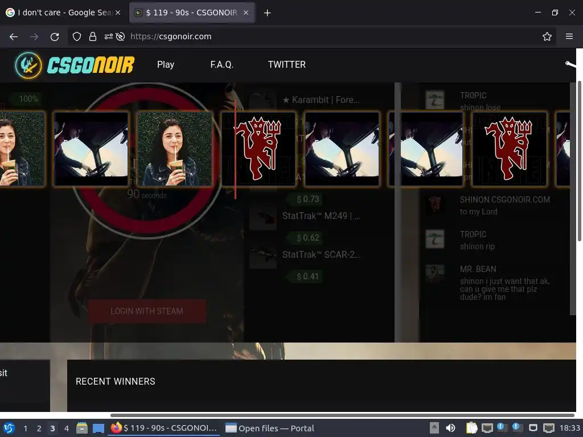Click the site security padlock icon
583x437 pixels.
point(93,36)
